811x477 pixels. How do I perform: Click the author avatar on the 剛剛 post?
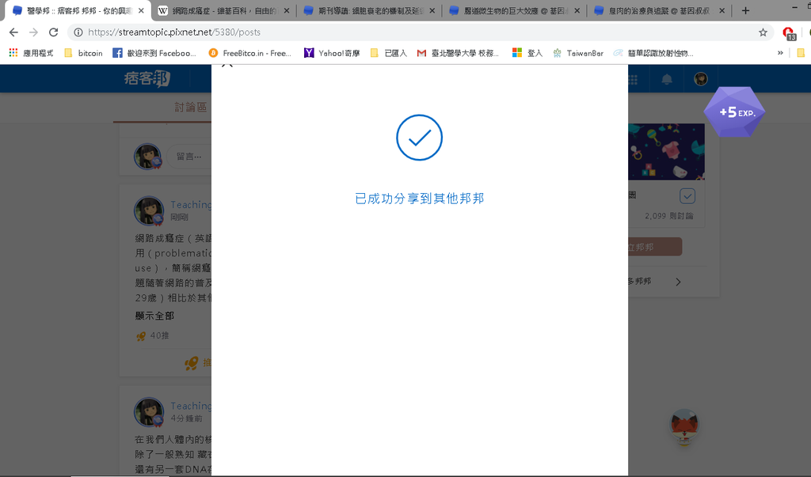click(149, 211)
